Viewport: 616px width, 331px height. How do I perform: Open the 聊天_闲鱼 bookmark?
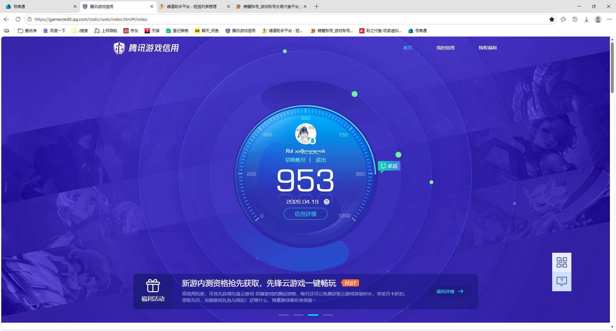pyautogui.click(x=207, y=31)
